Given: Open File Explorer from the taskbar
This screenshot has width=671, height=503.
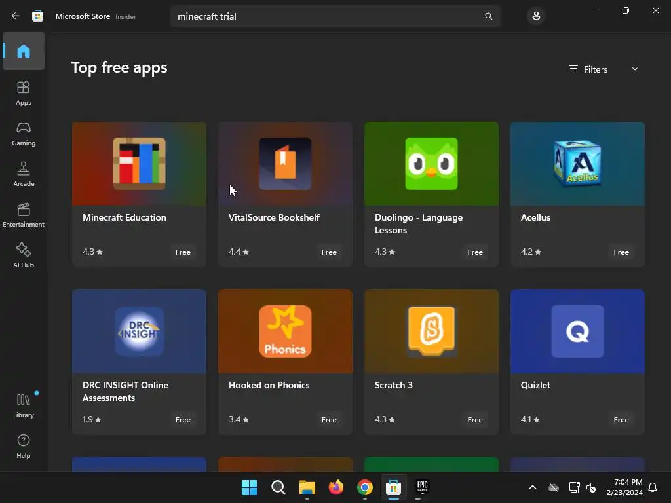Looking at the screenshot, I should [307, 487].
